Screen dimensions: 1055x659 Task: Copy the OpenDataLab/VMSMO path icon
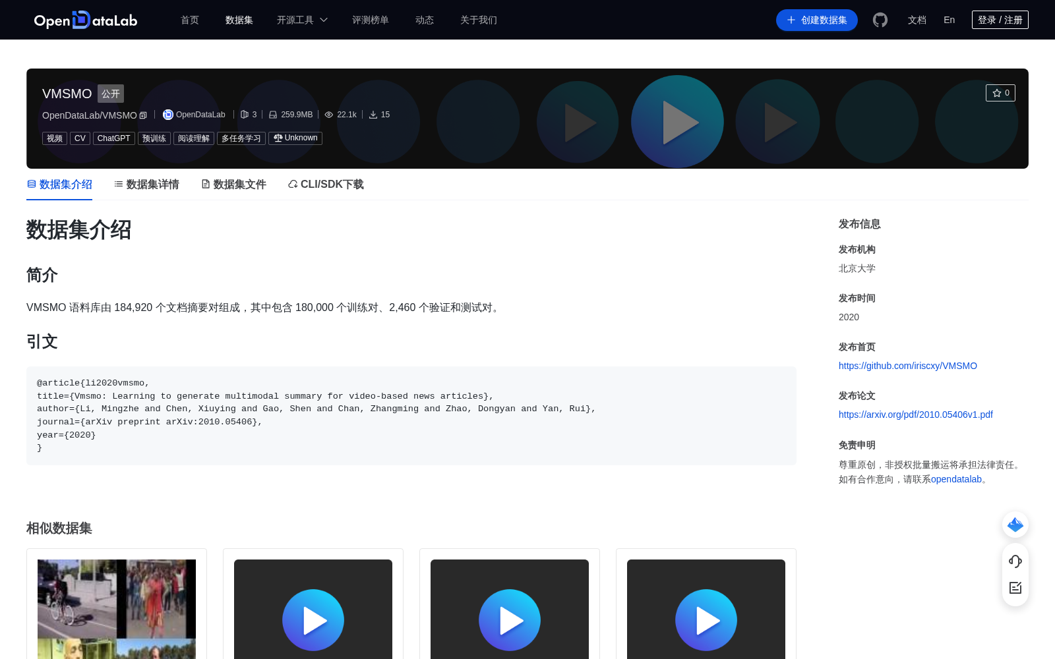coord(143,115)
